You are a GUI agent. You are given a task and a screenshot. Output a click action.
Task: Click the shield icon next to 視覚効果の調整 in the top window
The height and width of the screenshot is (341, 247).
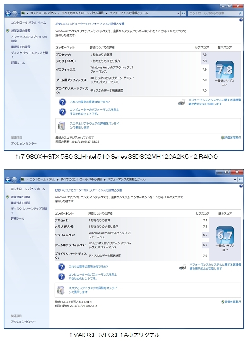tap(8, 31)
